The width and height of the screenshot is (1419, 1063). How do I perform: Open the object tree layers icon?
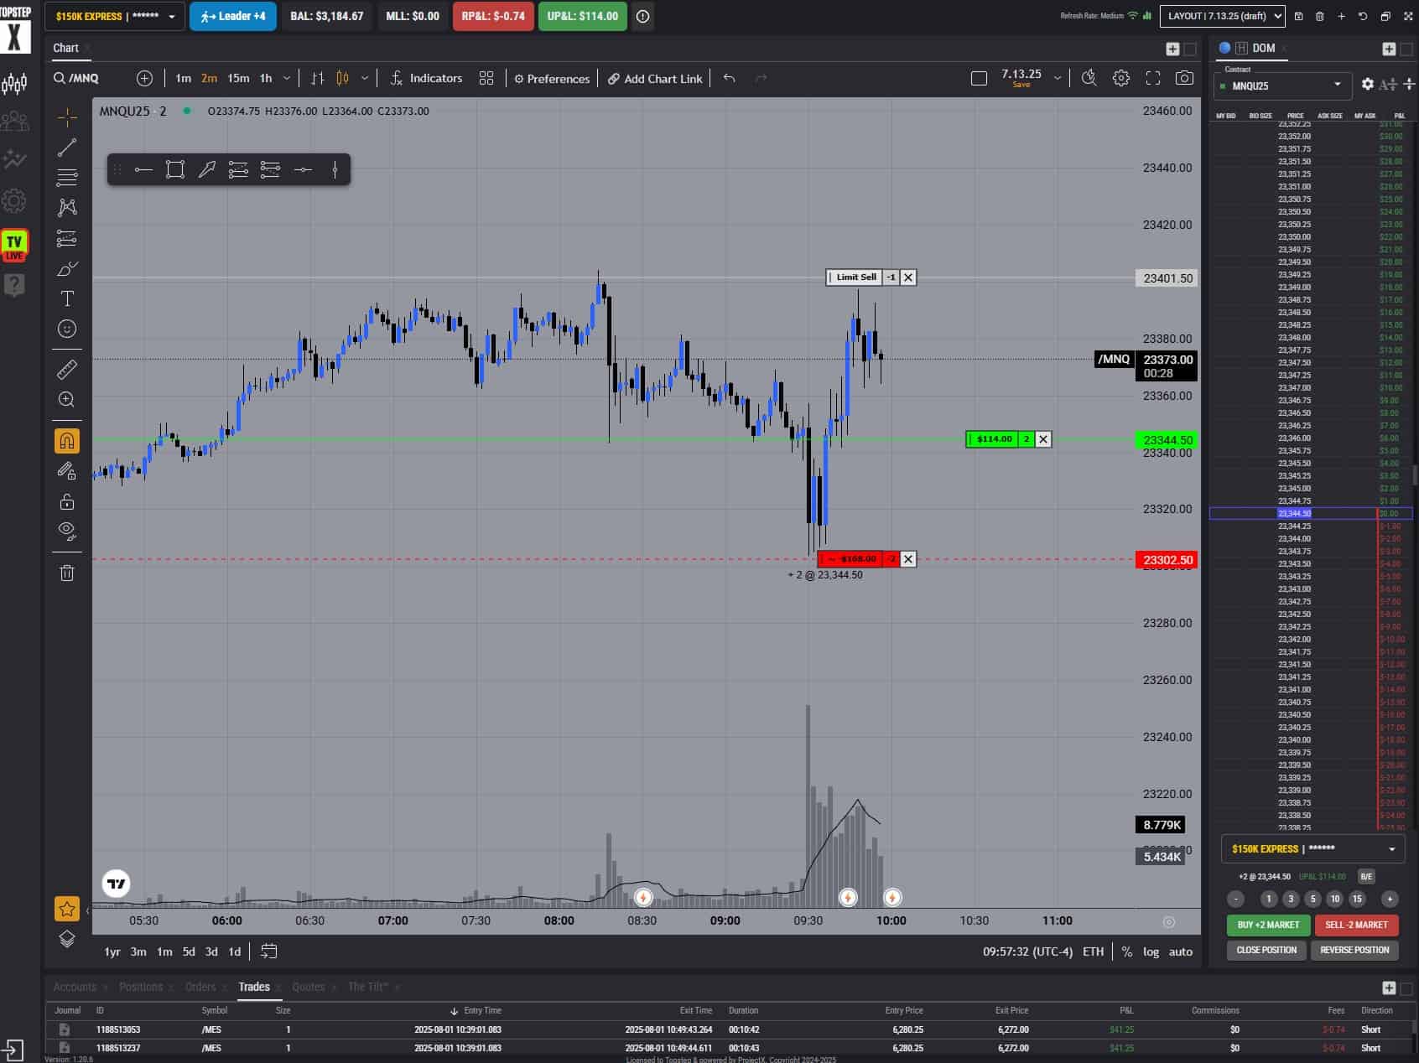tap(67, 939)
